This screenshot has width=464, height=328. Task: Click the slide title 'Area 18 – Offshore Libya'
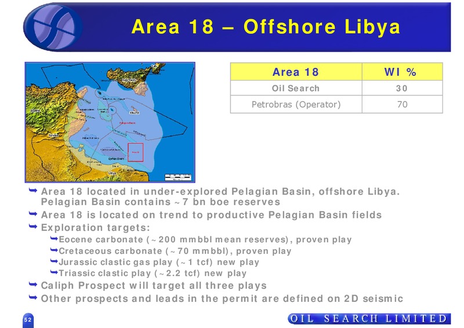(266, 27)
